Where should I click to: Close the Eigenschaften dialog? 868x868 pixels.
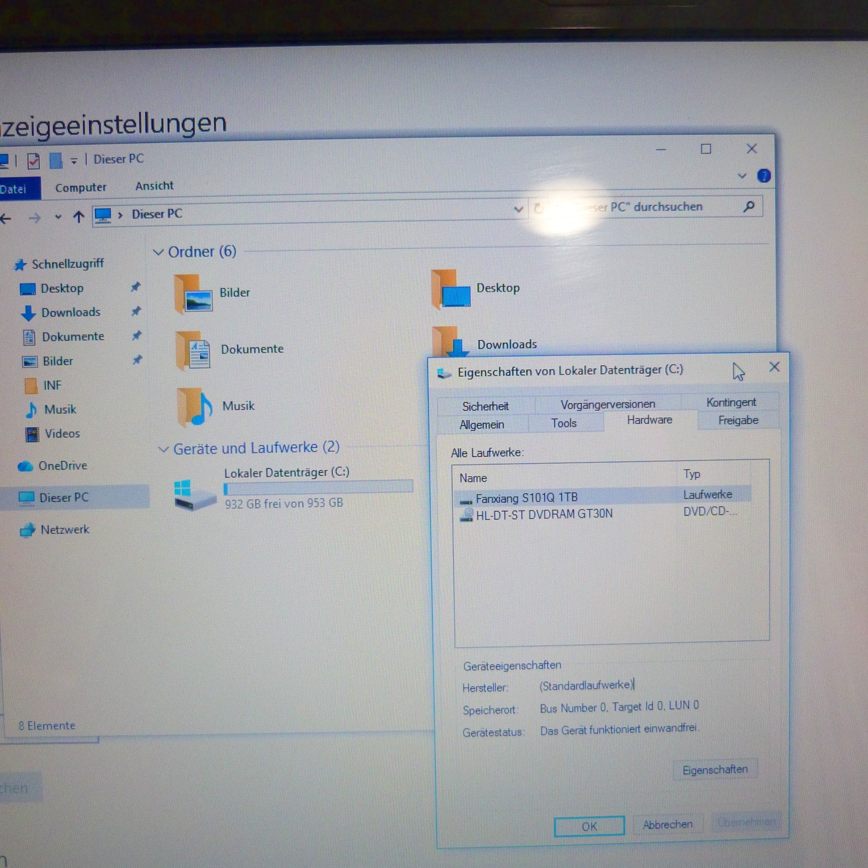[x=775, y=367]
